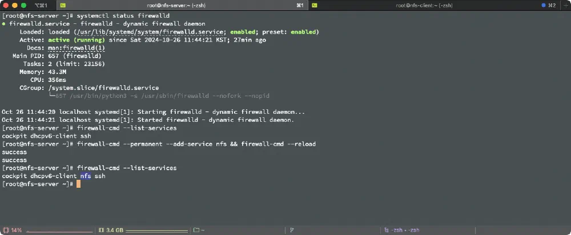Click the '-zsh • -zsh' jobs text
The height and width of the screenshot is (235, 571).
[x=405, y=230]
